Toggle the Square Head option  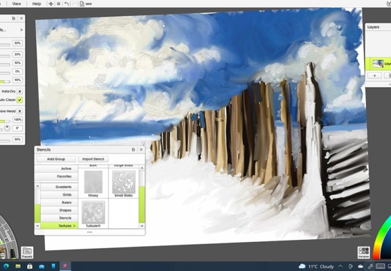(19, 111)
